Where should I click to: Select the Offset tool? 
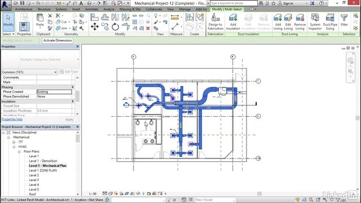click(x=105, y=17)
